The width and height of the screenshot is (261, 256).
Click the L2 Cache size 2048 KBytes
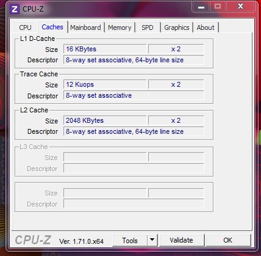pos(105,120)
